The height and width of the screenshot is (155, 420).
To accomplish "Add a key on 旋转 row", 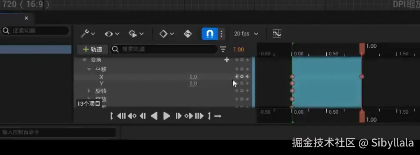I will (242, 91).
